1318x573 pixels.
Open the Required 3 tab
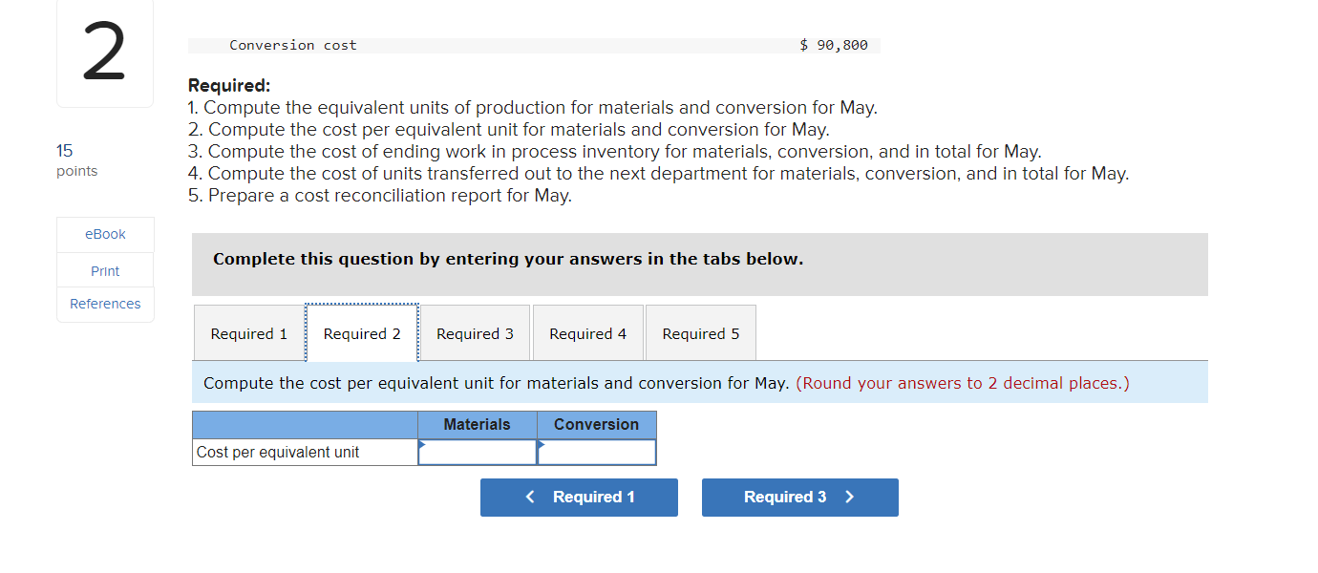tap(475, 333)
